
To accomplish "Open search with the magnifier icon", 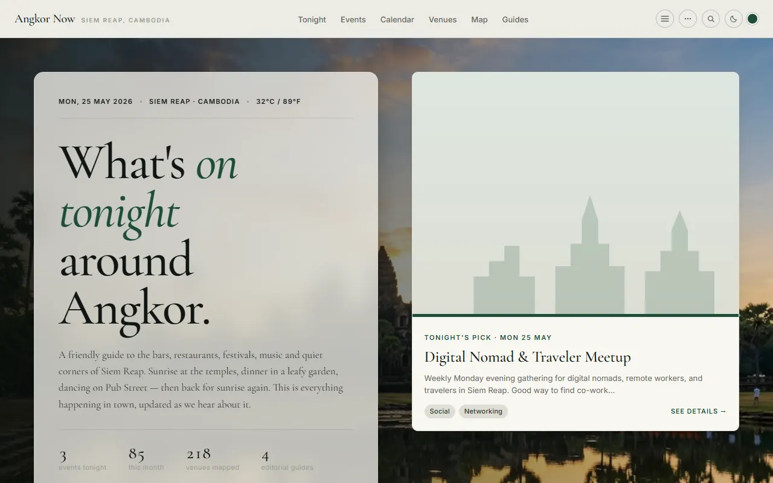I will pyautogui.click(x=711, y=19).
